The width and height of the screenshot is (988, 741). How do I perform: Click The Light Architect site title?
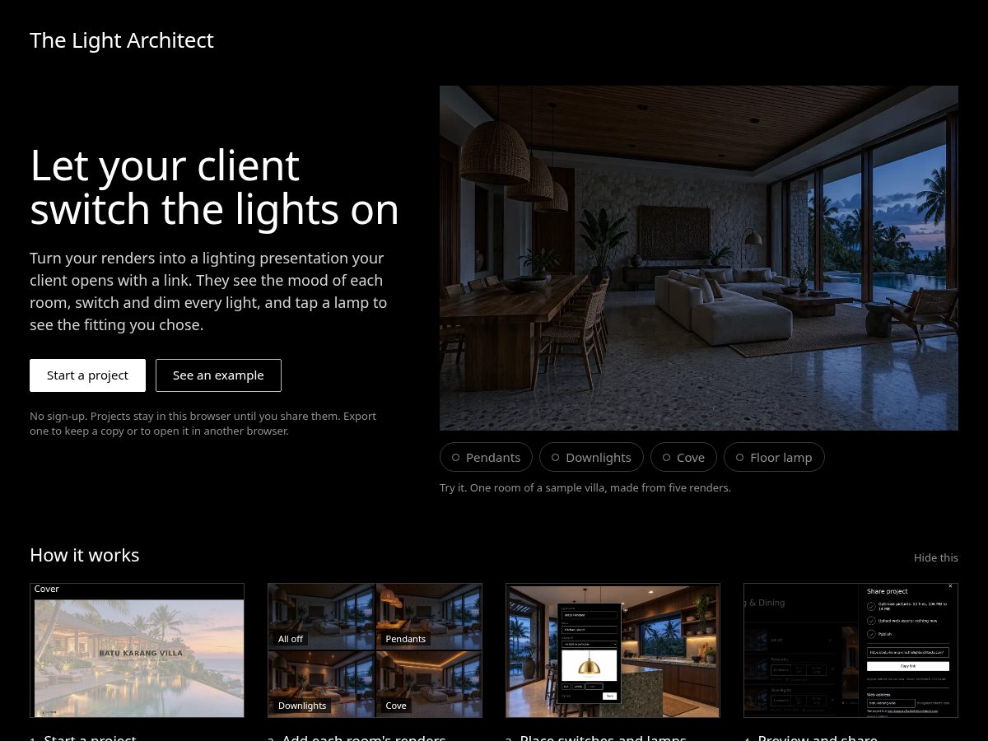[x=122, y=40]
